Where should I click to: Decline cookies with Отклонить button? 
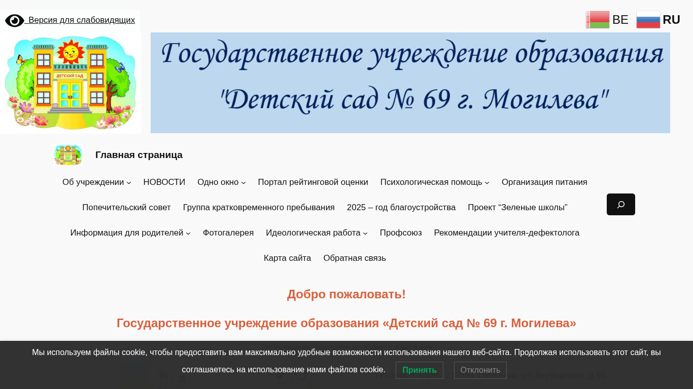[x=480, y=370]
